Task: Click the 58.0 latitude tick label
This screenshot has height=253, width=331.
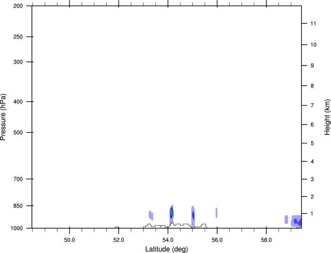Action: click(266, 240)
